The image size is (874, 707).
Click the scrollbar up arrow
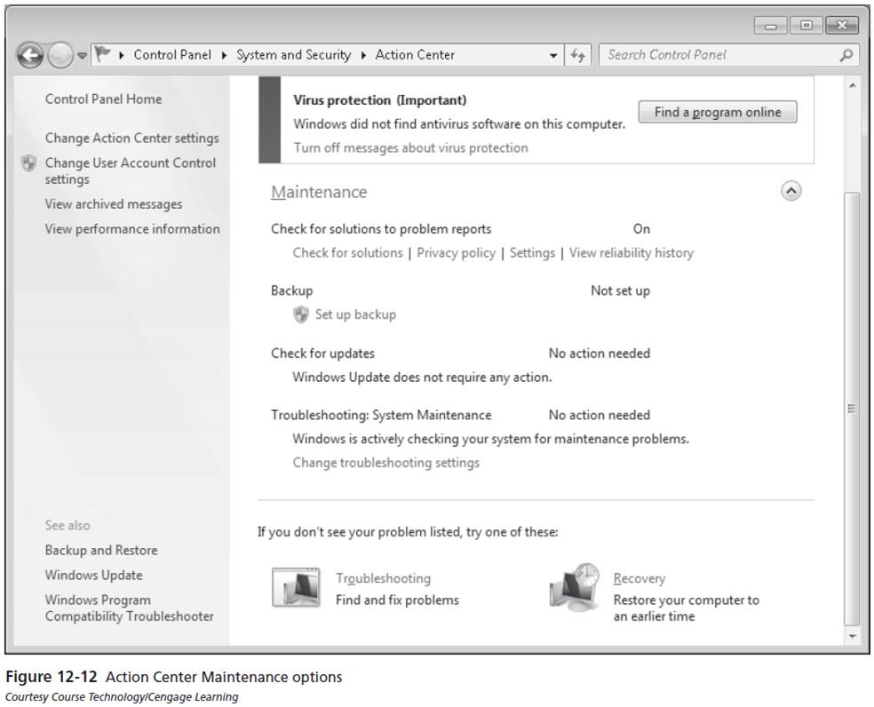(853, 86)
